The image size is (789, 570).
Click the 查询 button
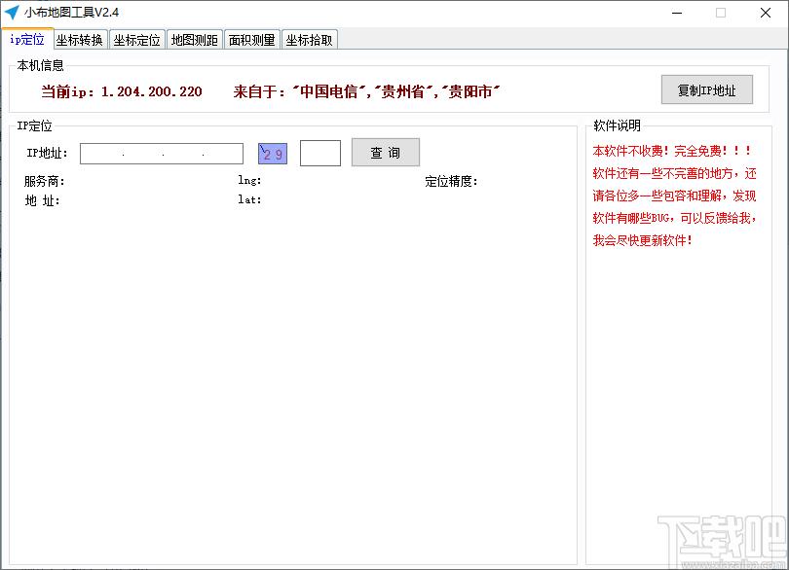click(x=385, y=153)
